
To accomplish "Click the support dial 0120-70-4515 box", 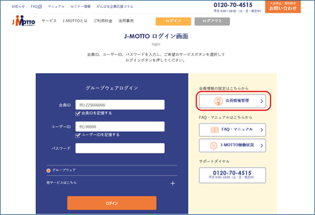I will pyautogui.click(x=232, y=175).
